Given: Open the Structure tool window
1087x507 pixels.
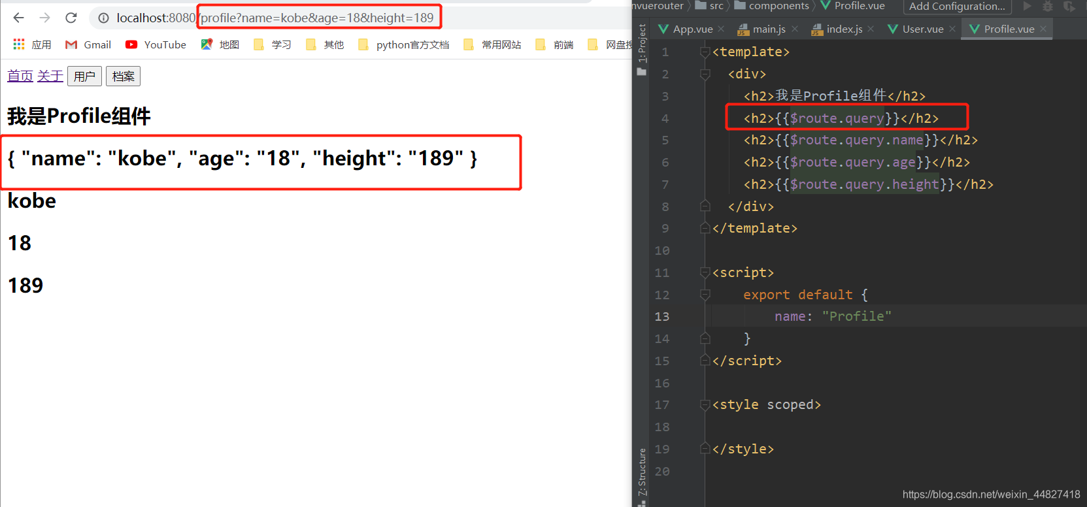Looking at the screenshot, I should pos(642,476).
